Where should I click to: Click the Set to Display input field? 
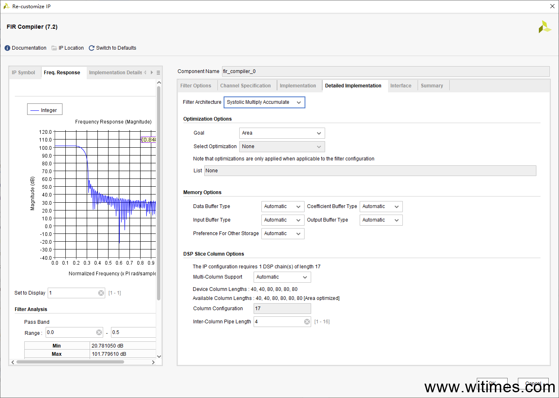[76, 293]
